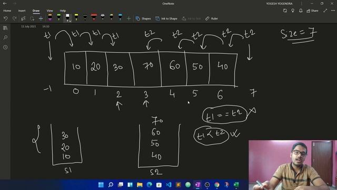Screen dimensions: 337x190
Task: Pick the Insert or Remove Space tool
Action: 41,18
